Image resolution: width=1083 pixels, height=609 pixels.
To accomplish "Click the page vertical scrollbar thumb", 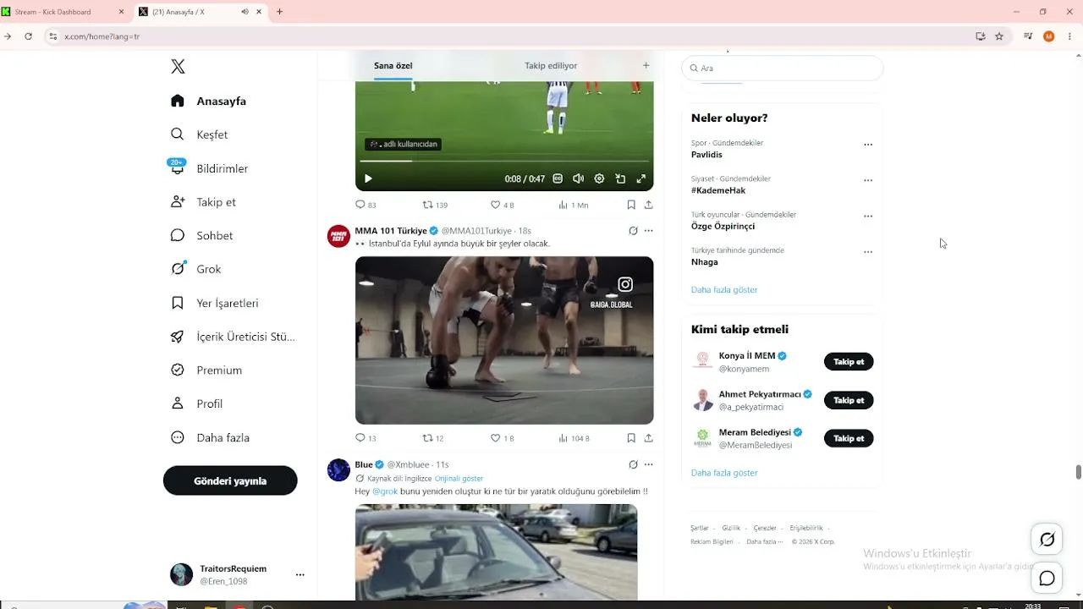I will [1078, 472].
